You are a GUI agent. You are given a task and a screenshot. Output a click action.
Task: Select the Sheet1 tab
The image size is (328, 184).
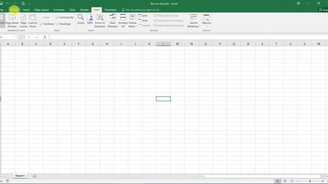[20, 176]
